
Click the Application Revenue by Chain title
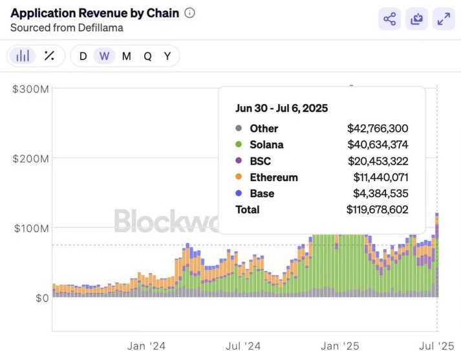tap(94, 13)
